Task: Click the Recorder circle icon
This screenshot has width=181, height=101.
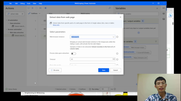Action: (46, 8)
